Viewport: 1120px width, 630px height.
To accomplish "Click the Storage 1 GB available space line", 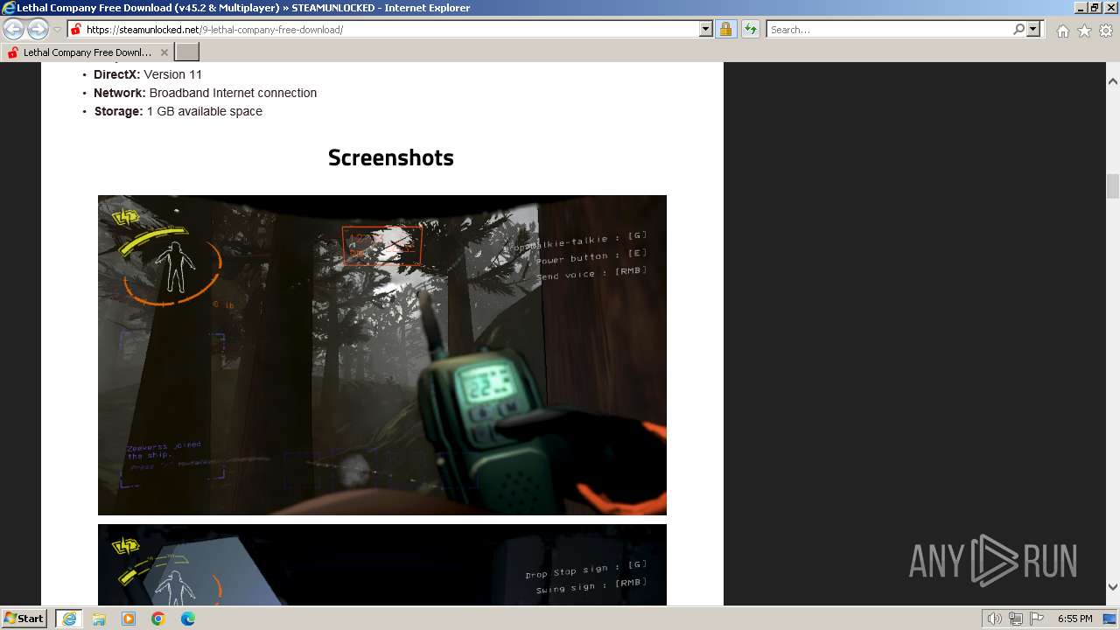I will (x=178, y=111).
